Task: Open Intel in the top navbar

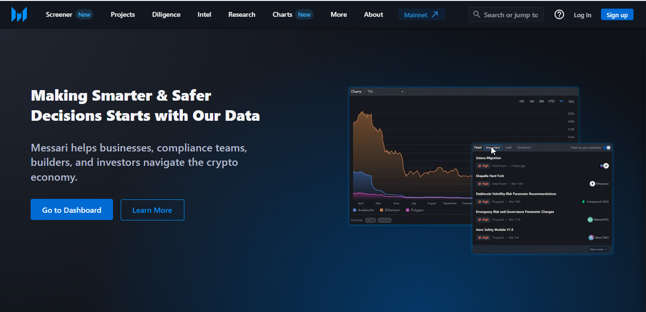Action: pyautogui.click(x=204, y=14)
